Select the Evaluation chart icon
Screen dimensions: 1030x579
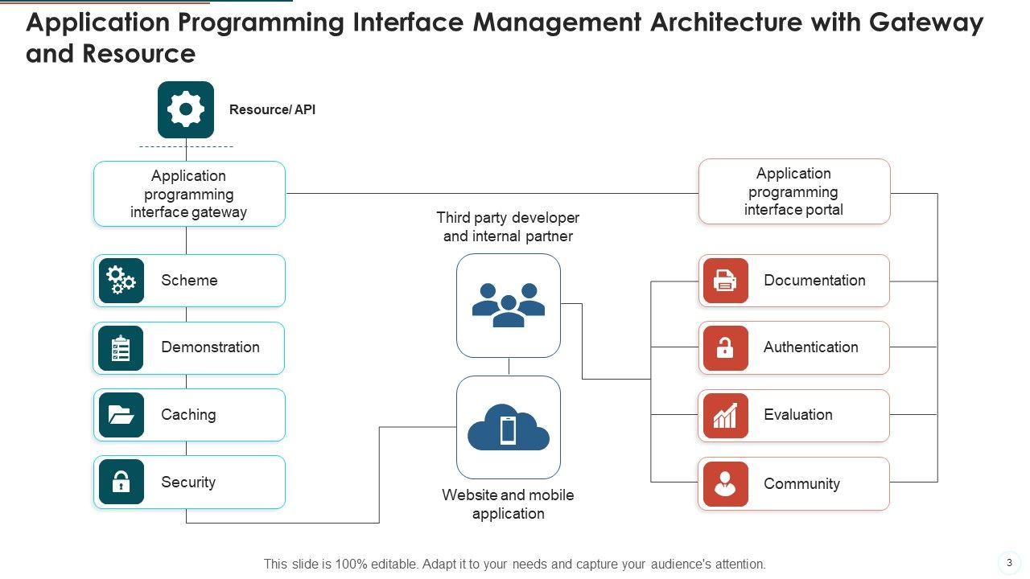coord(725,416)
